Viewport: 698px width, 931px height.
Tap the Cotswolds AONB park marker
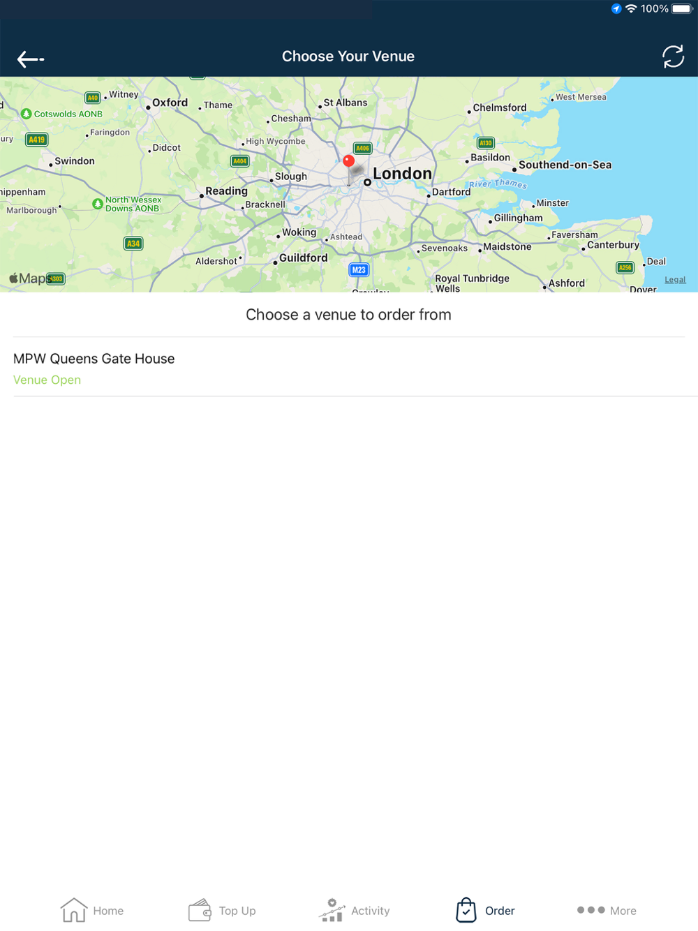point(26,114)
